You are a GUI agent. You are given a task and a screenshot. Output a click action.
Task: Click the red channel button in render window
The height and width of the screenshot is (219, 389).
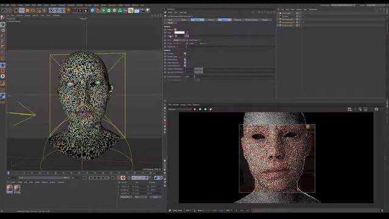(x=194, y=109)
